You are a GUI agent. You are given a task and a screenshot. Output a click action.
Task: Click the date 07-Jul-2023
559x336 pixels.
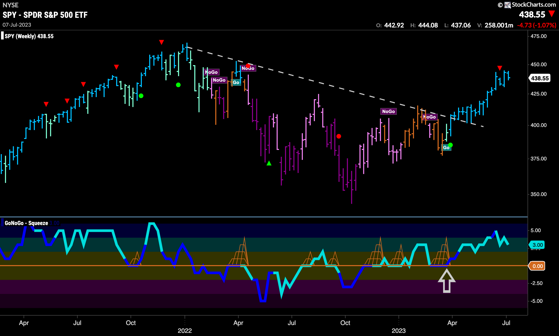coord(17,25)
